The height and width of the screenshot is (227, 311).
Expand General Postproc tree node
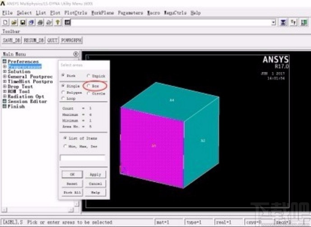click(5, 76)
